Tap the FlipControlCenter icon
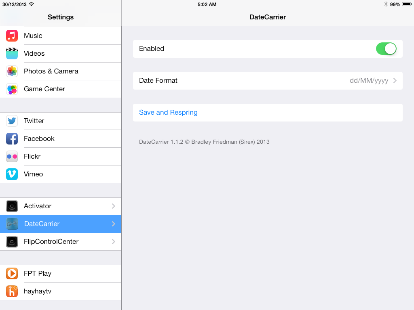Screen dimensions: 414x310 (12, 241)
